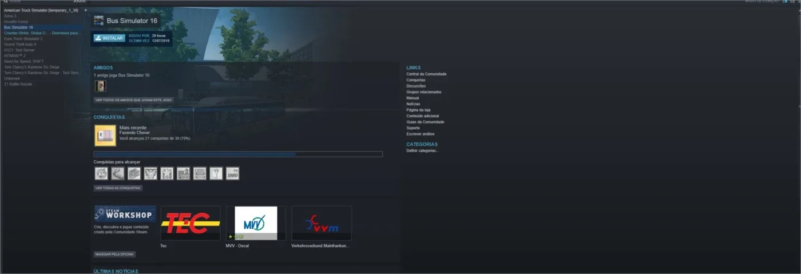Viewport: 801px width, 274px height.
Task: Click the plus icon to add a game
Action: click(x=85, y=10)
